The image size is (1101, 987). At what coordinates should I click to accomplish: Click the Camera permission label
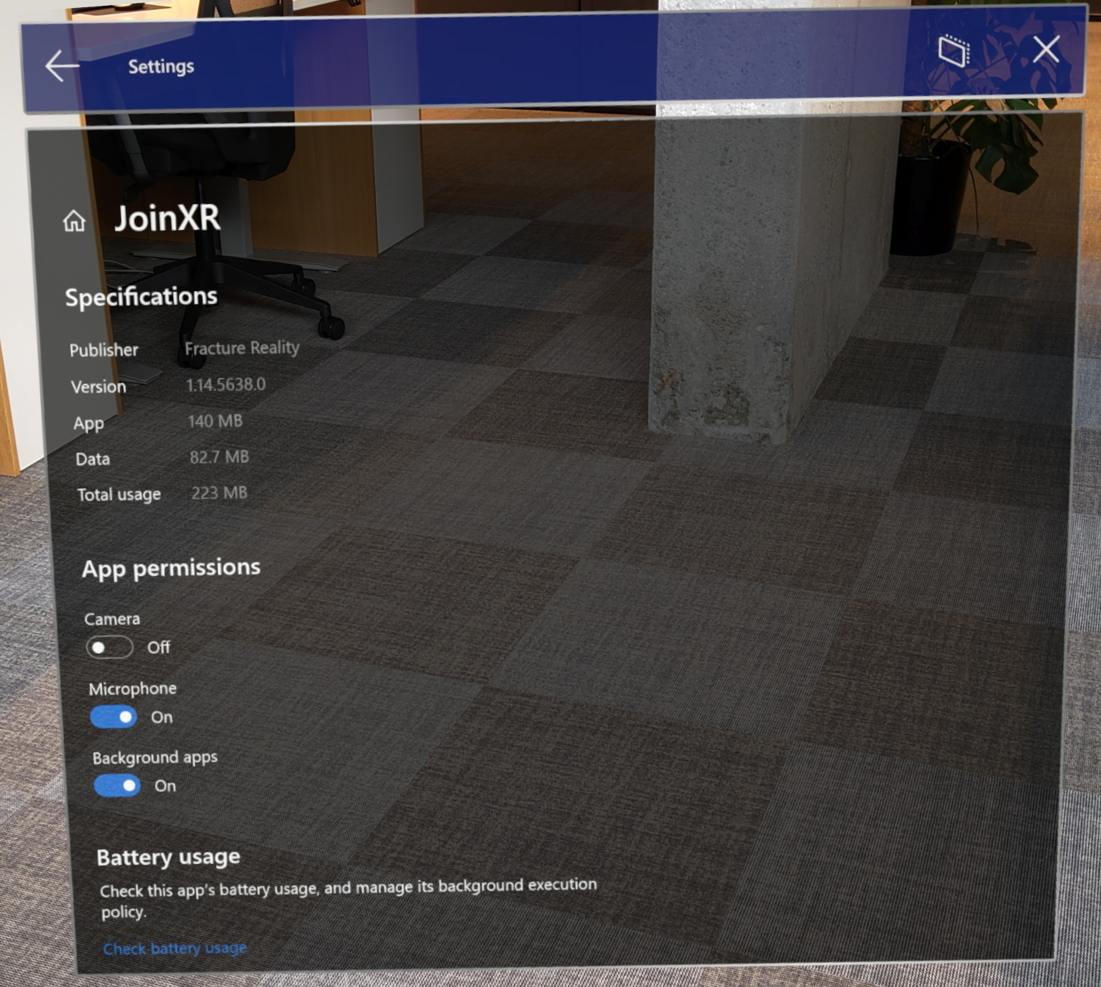[112, 619]
